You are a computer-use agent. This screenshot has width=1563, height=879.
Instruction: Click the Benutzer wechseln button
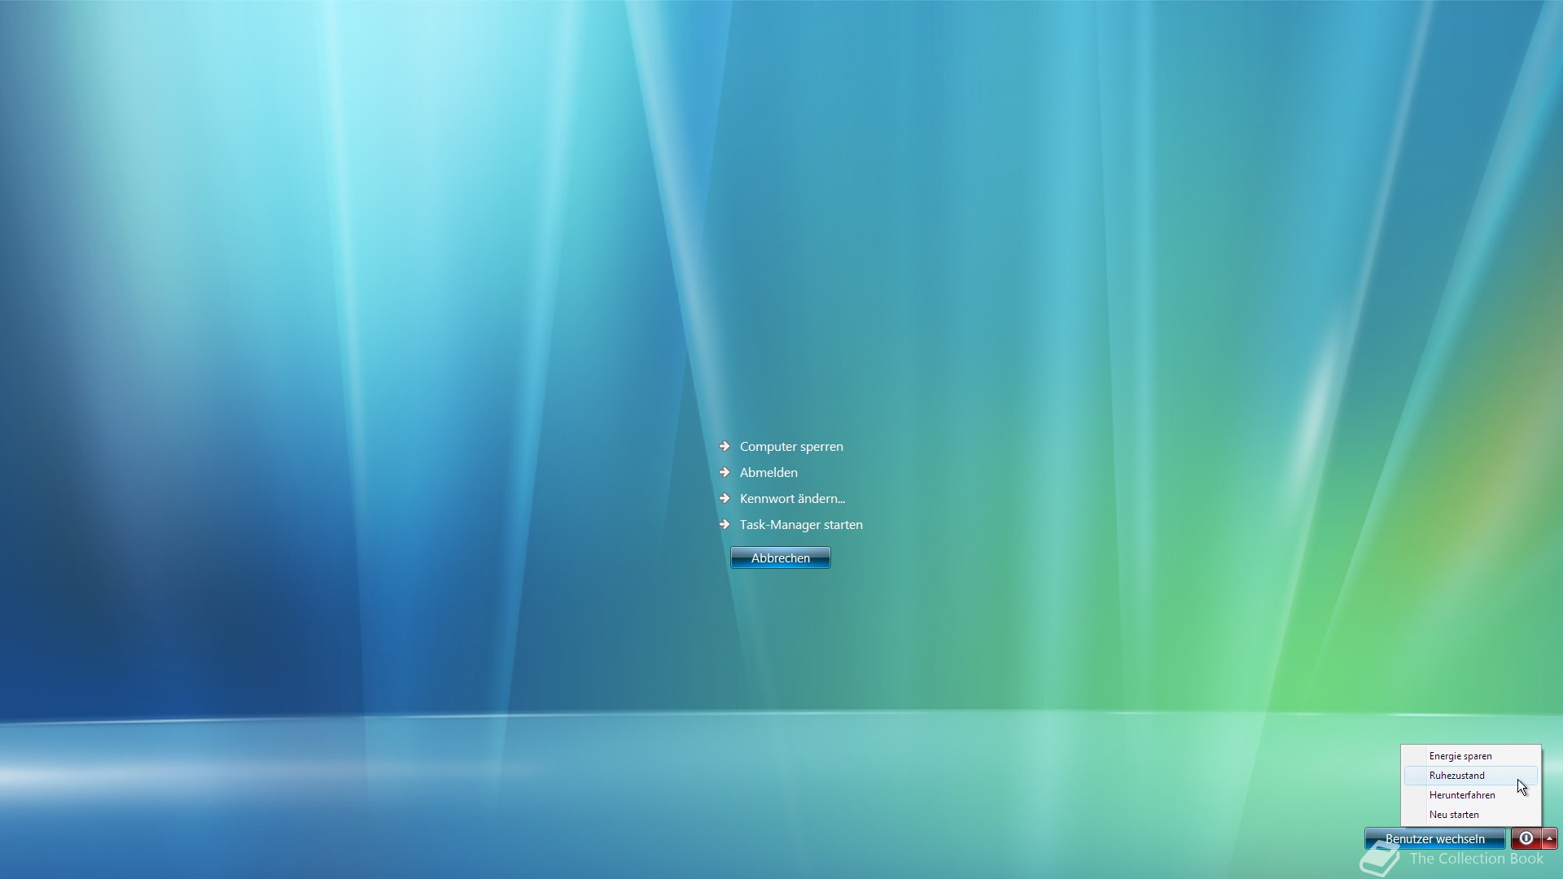[x=1435, y=838]
